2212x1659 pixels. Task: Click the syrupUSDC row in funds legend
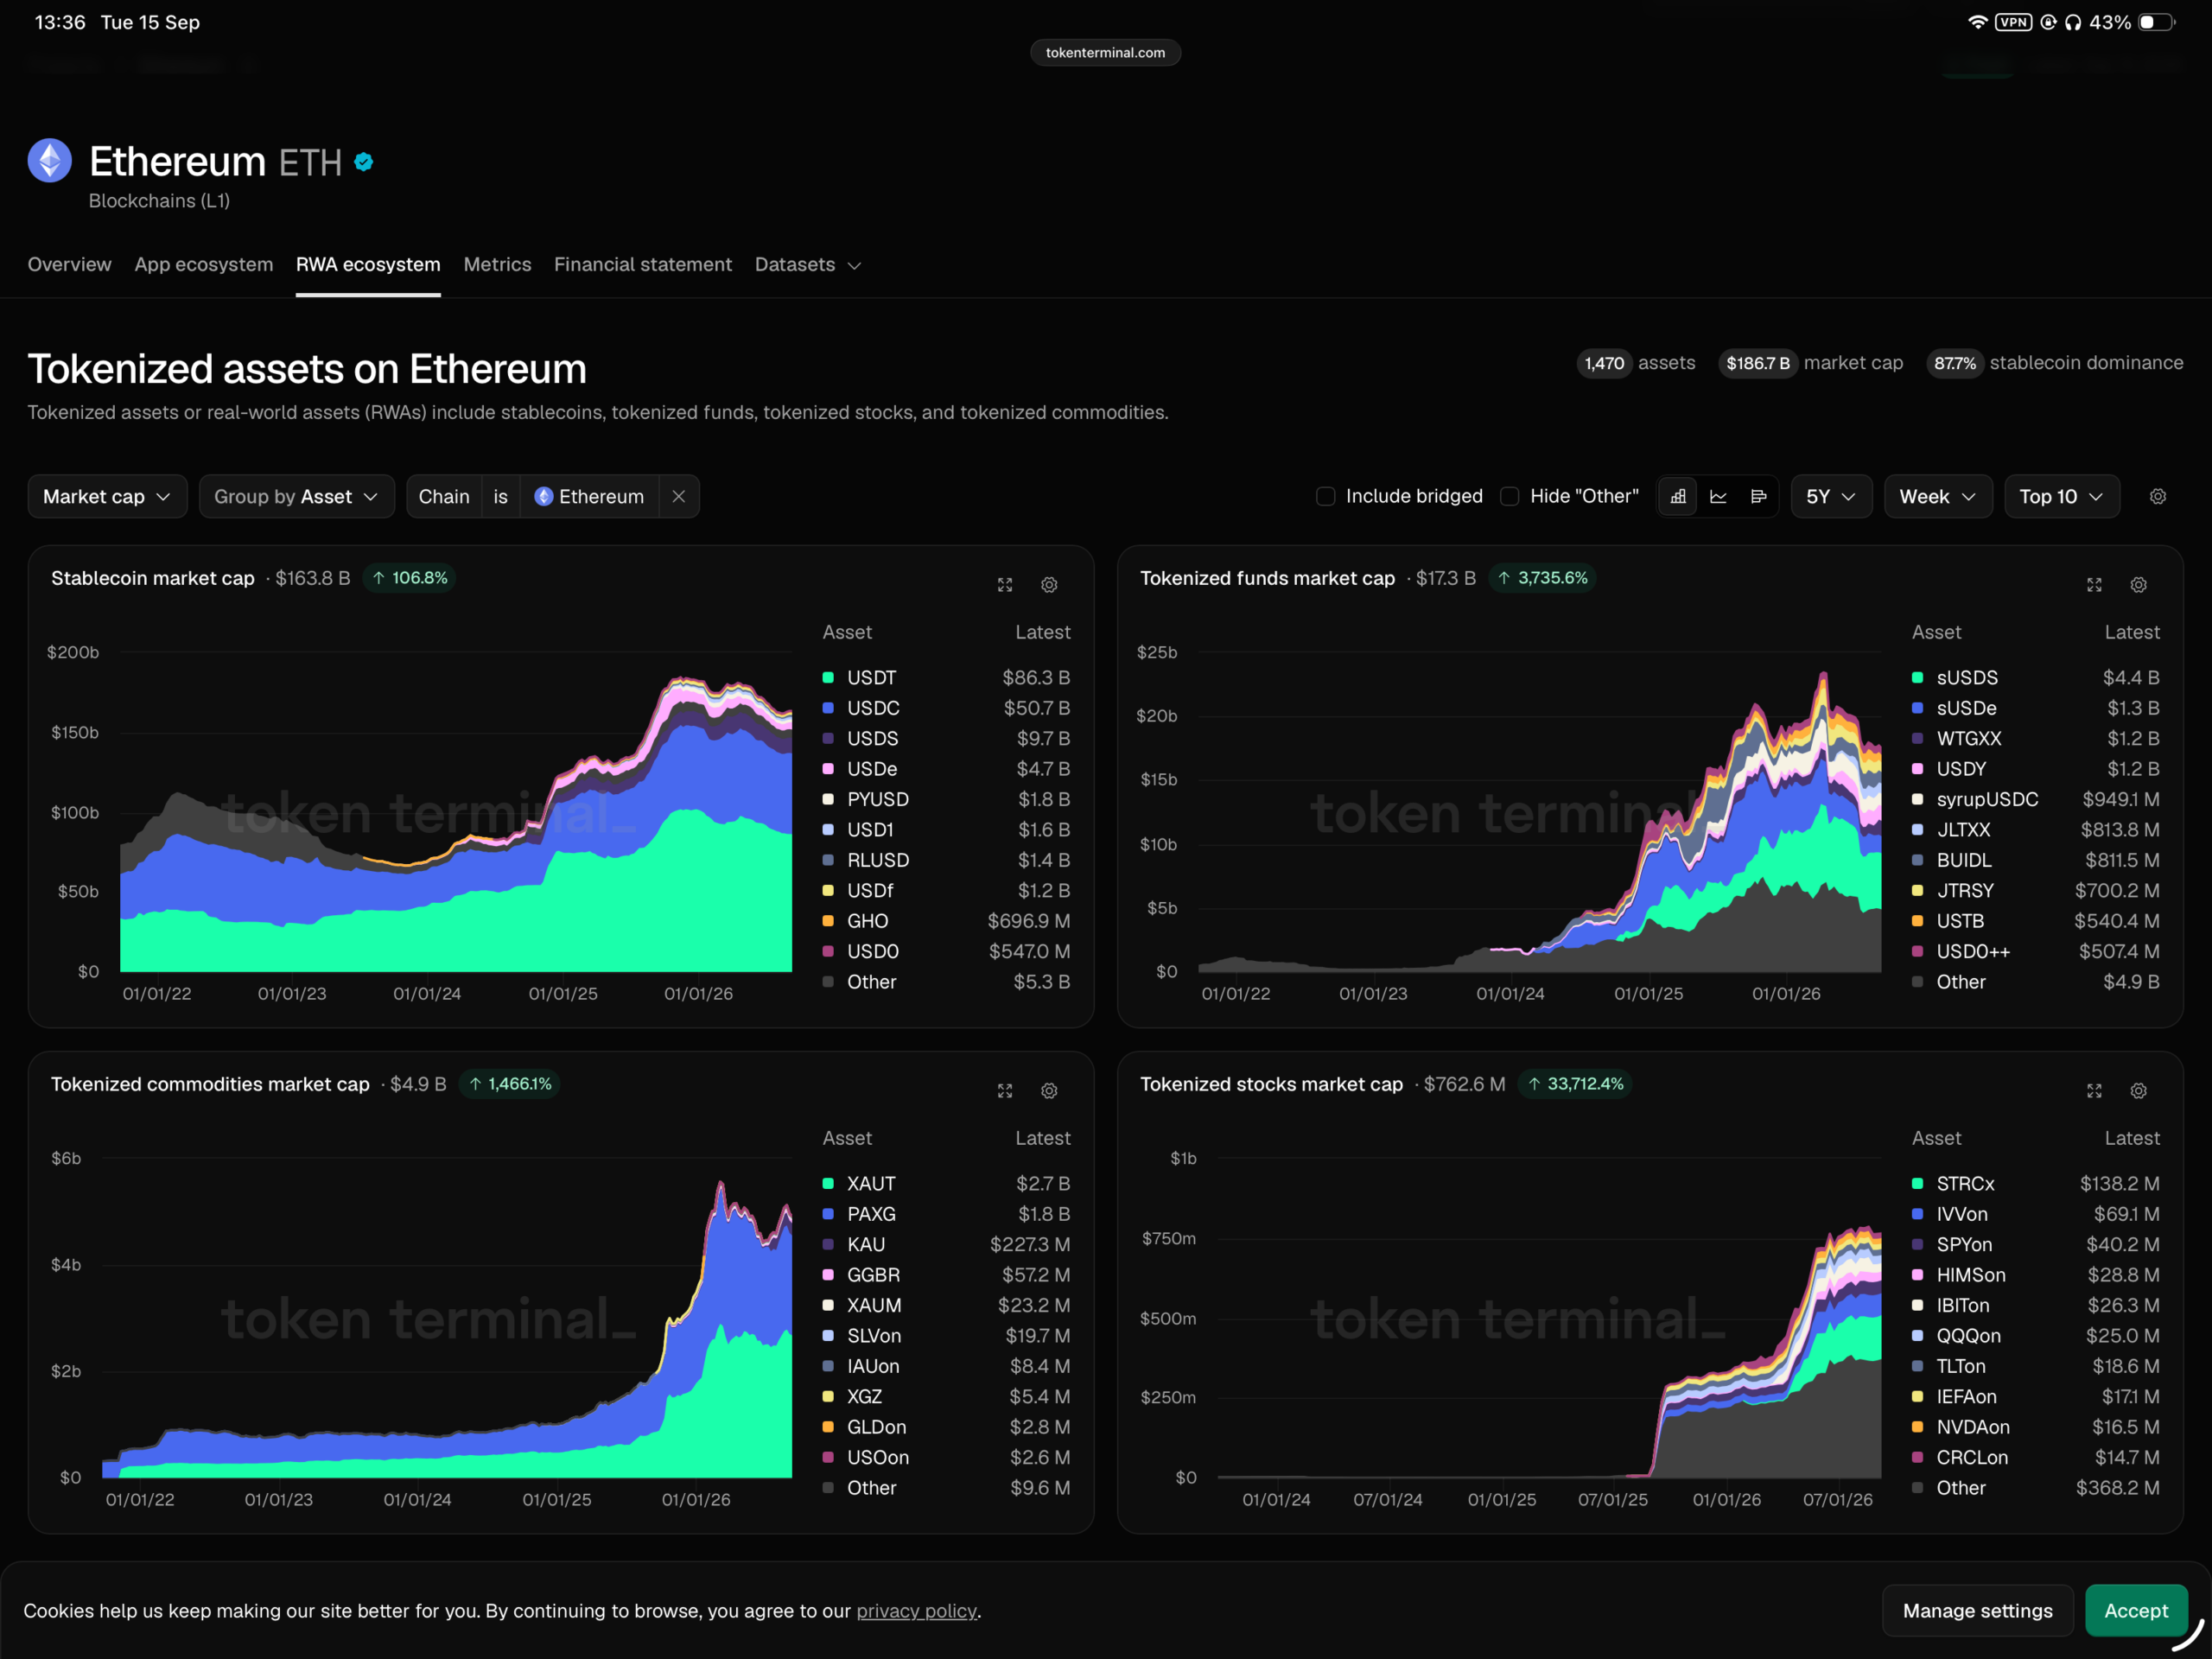[x=2035, y=800]
